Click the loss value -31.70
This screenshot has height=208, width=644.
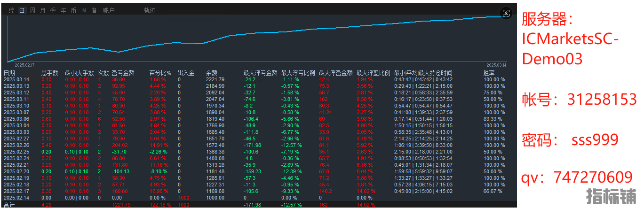coord(119,152)
